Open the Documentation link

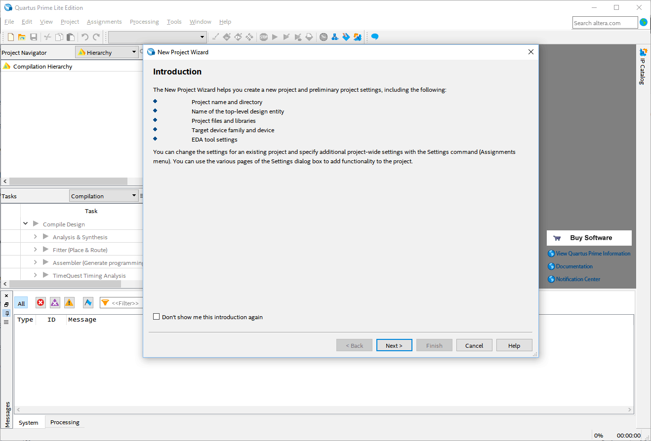click(574, 266)
